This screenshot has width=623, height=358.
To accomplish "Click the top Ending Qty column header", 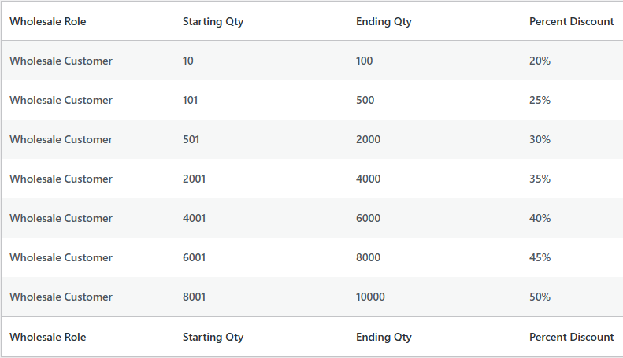I will 384,21.
